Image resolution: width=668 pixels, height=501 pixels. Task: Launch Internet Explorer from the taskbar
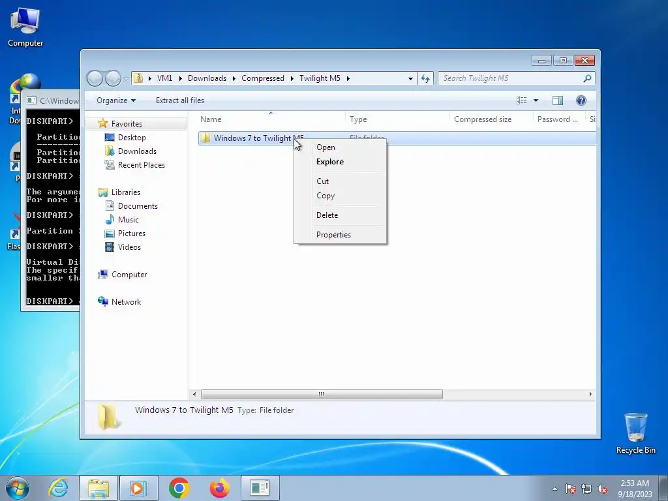[58, 488]
